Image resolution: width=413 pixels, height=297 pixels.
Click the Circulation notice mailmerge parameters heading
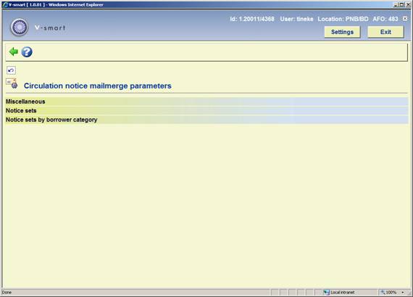click(x=98, y=85)
